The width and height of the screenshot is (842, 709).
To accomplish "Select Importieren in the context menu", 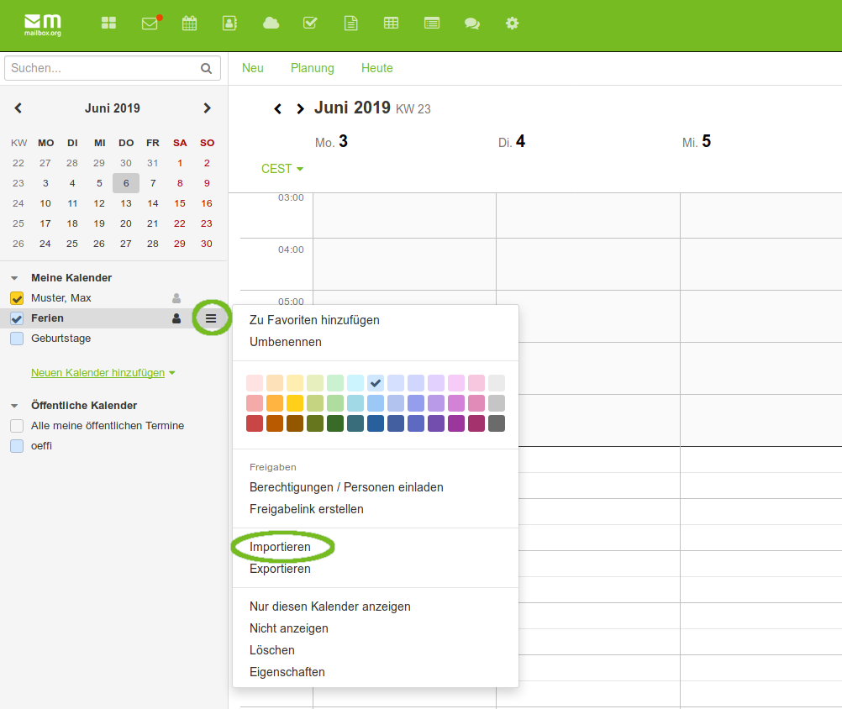I will point(280,547).
